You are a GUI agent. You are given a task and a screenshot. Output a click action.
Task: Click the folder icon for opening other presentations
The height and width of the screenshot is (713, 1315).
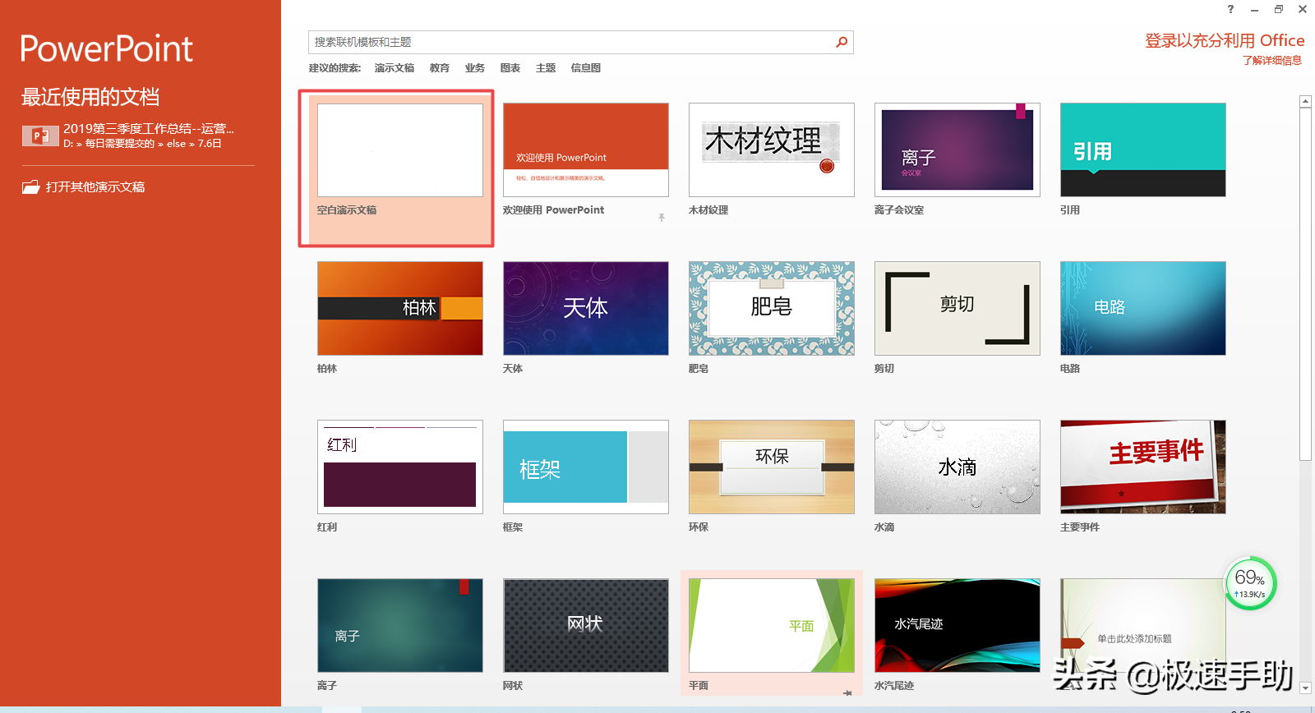click(30, 187)
